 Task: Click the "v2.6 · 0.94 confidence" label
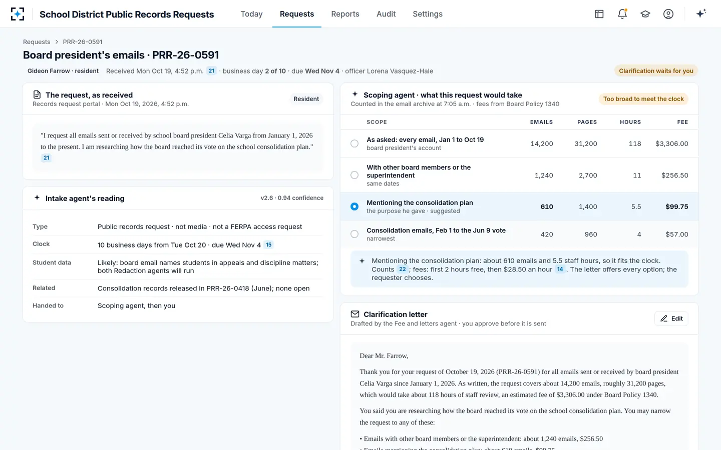292,198
